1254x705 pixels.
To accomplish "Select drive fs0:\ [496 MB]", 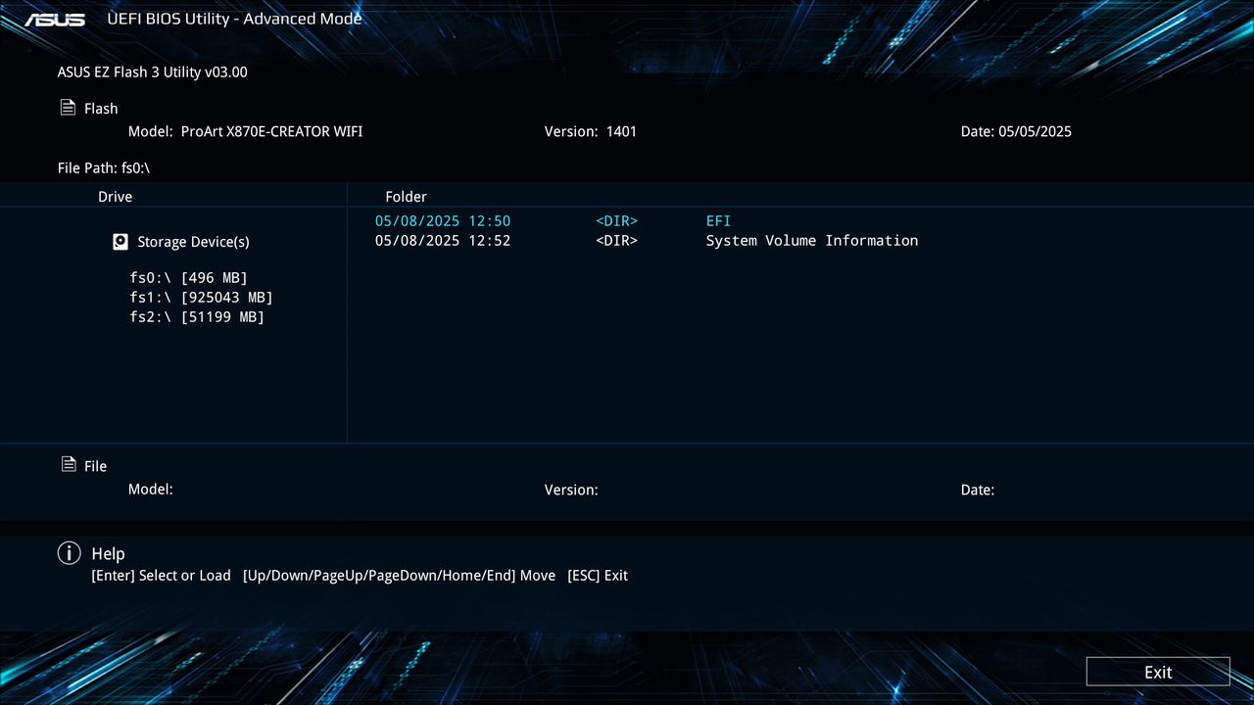I will tap(188, 278).
